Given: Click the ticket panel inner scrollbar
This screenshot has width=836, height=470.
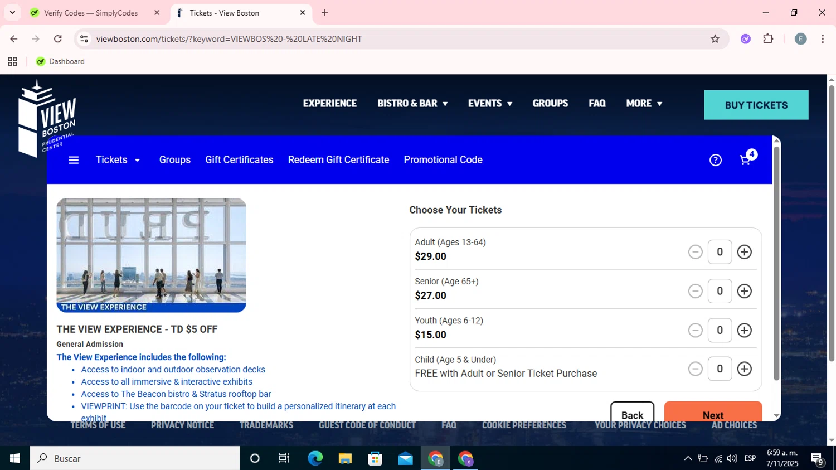Looking at the screenshot, I should point(776,263).
